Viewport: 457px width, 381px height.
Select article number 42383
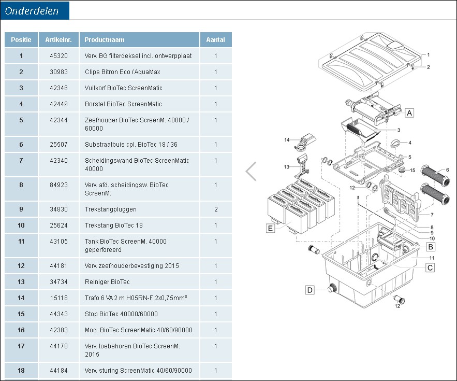[58, 330]
